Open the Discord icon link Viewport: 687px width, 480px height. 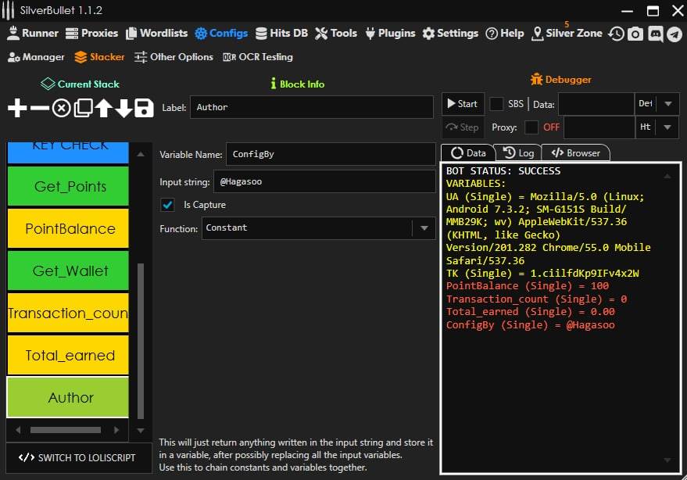pyautogui.click(x=655, y=34)
